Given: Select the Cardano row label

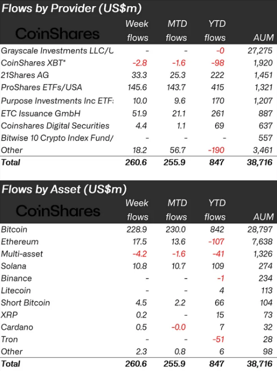Looking at the screenshot, I should [17, 327].
